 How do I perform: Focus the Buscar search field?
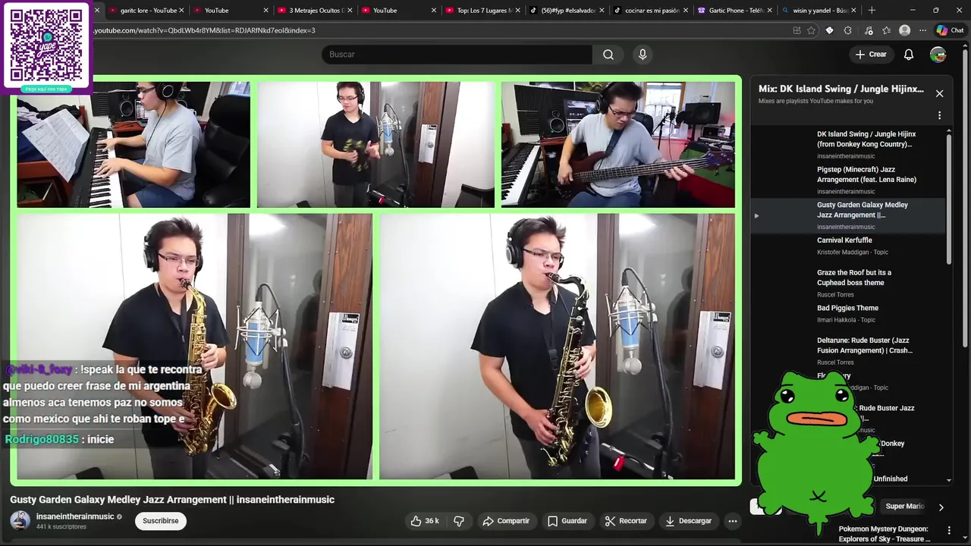click(457, 55)
